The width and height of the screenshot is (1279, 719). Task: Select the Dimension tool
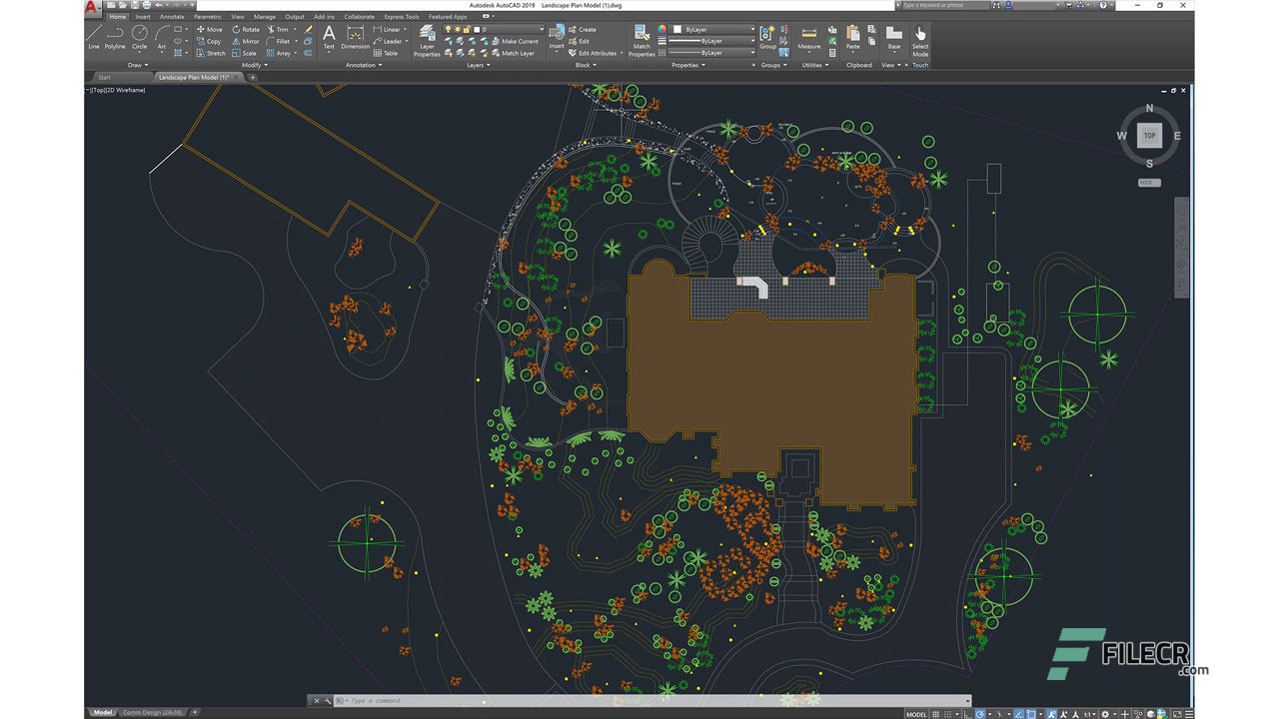click(x=355, y=38)
